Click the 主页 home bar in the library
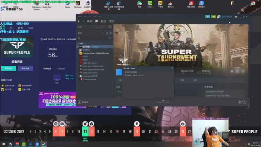 click(92, 27)
